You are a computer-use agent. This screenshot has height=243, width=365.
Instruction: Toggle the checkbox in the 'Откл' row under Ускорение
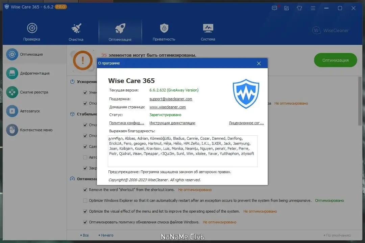85,103
